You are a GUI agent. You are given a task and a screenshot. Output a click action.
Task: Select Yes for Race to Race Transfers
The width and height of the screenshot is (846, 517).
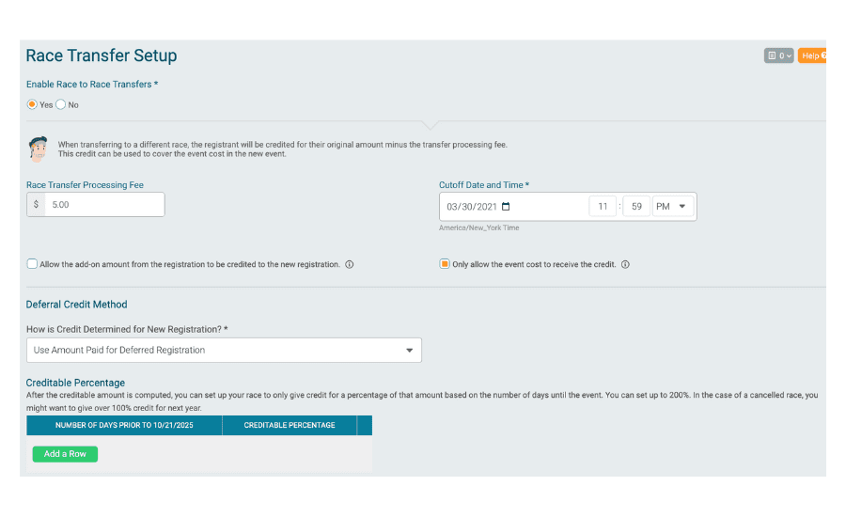[x=32, y=104]
